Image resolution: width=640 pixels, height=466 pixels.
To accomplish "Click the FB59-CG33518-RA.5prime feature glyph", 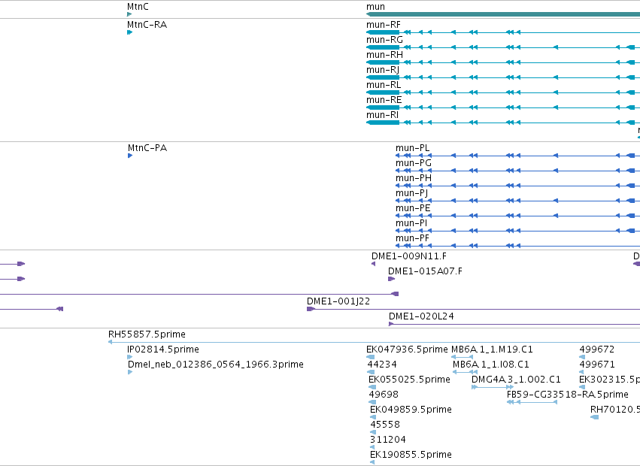I will click(532, 402).
